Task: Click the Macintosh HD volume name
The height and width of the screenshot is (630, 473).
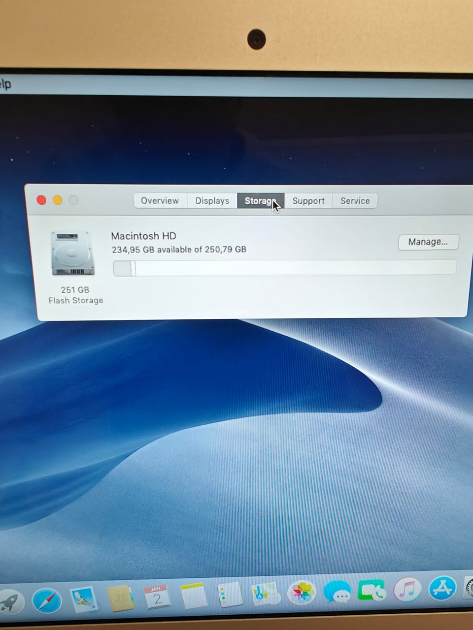Action: coord(143,236)
